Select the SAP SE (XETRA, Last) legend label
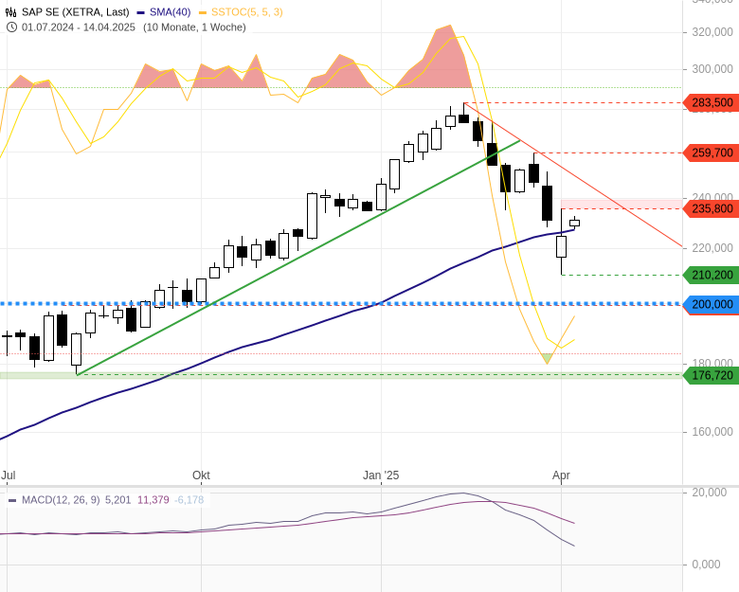Viewport: 739px width, 592px height. [x=76, y=12]
